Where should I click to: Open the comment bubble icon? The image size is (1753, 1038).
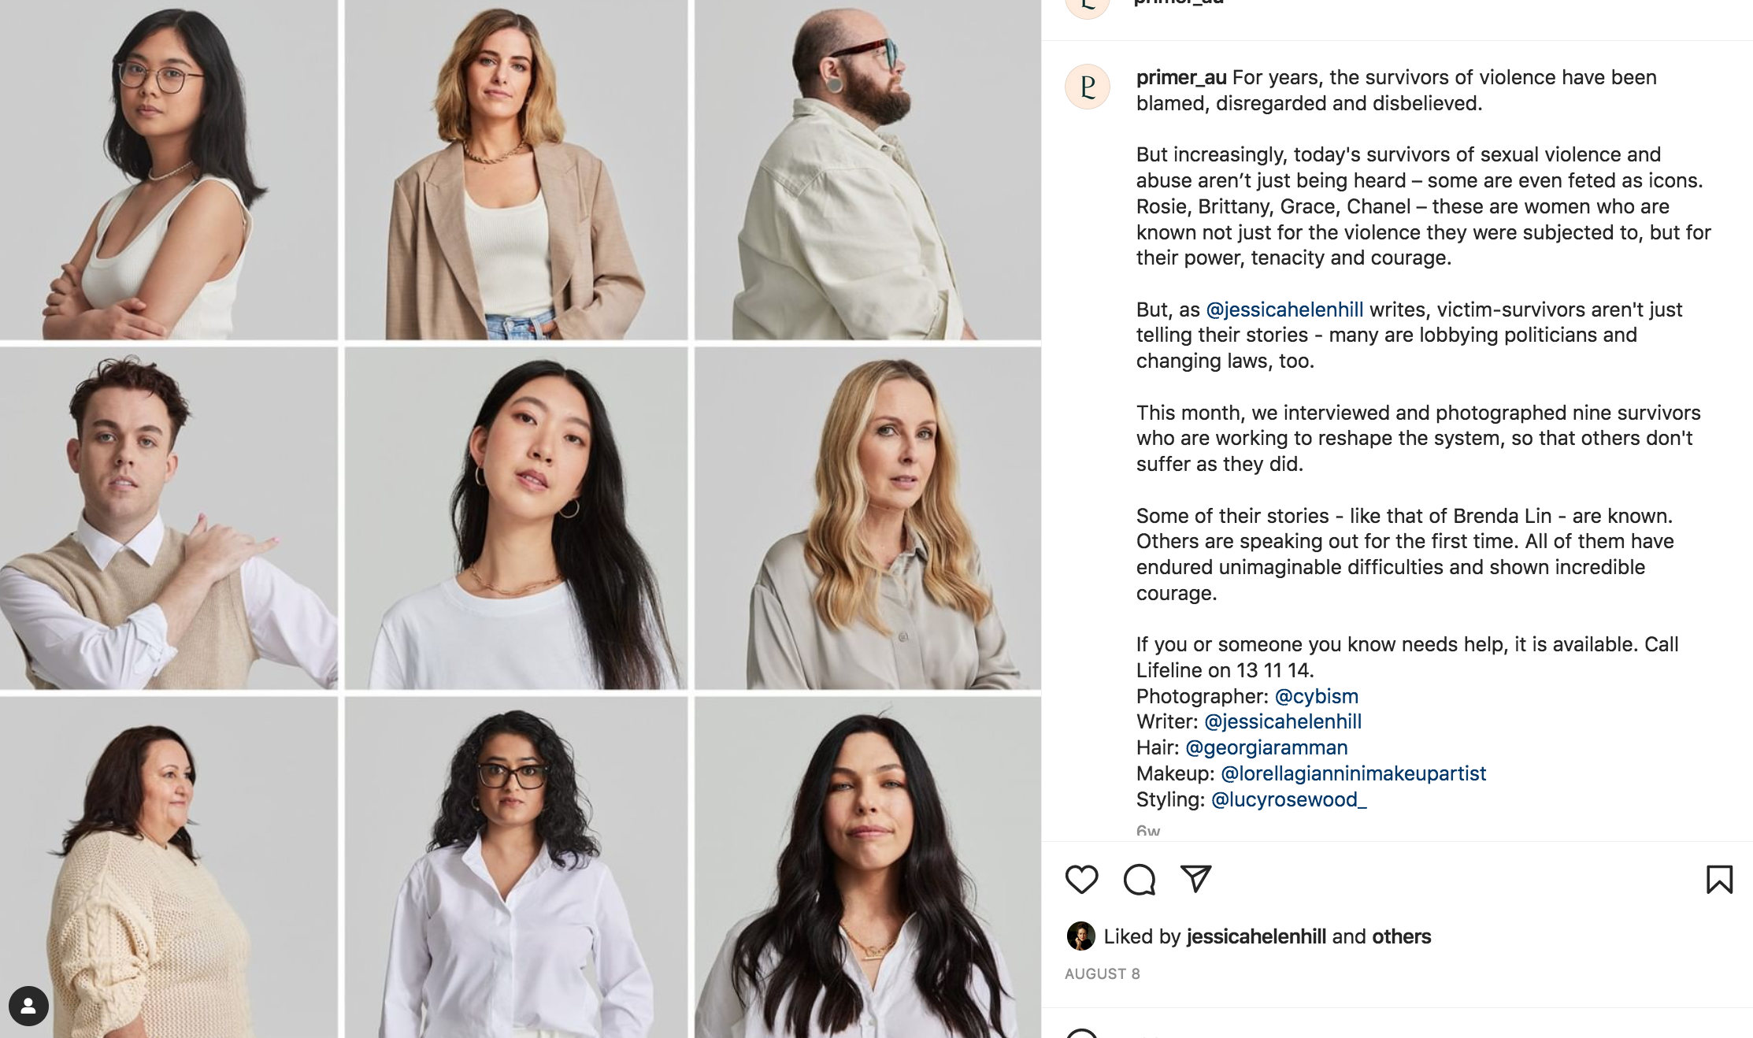point(1139,880)
